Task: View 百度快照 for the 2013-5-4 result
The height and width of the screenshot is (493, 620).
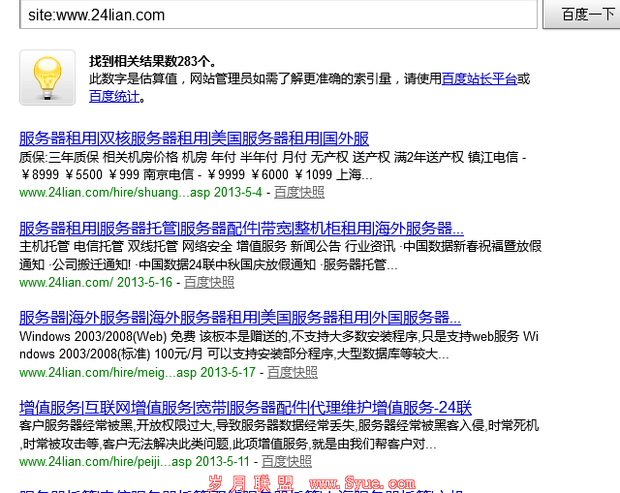Action: tap(299, 193)
